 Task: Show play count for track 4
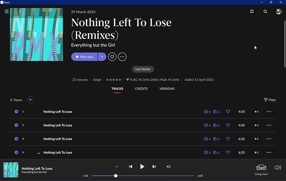pyautogui.click(x=257, y=152)
